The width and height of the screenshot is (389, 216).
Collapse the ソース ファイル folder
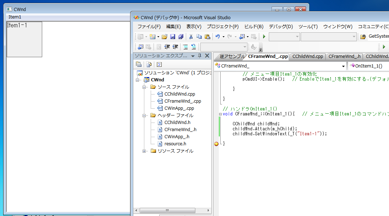coord(144,87)
